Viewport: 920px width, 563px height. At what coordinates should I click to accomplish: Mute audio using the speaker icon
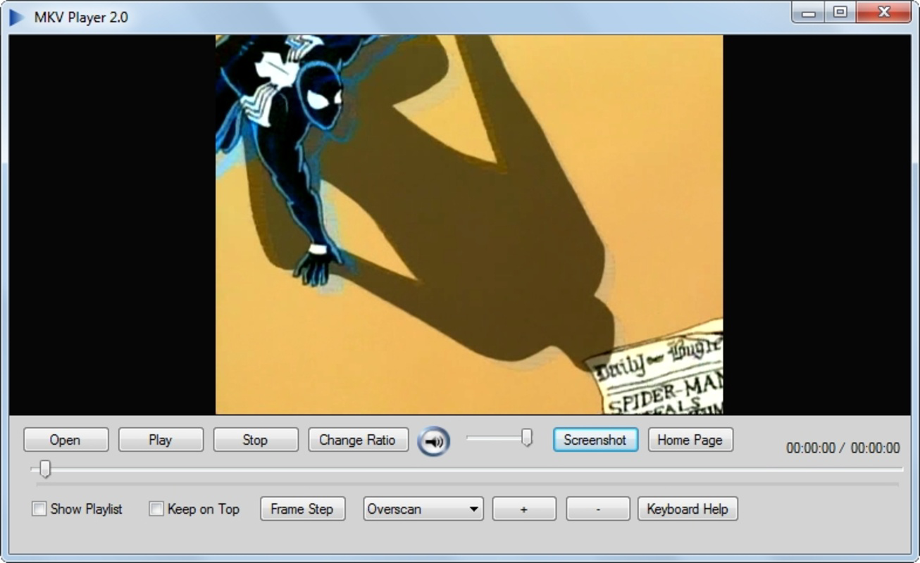click(433, 440)
